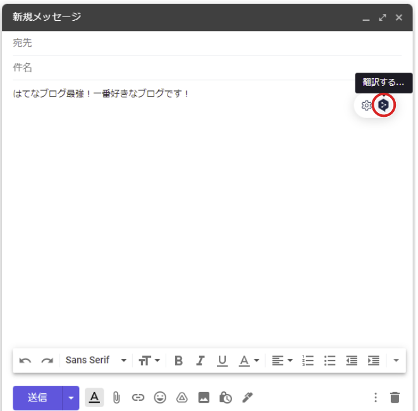Click into the message body text

(101, 93)
